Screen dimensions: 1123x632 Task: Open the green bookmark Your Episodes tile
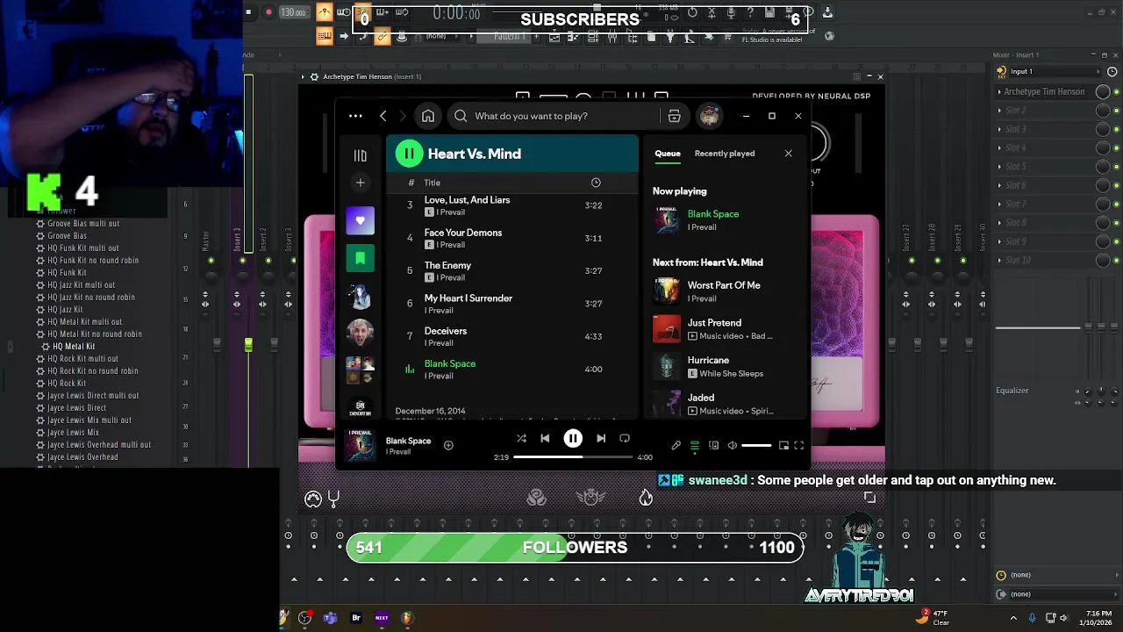coord(360,258)
